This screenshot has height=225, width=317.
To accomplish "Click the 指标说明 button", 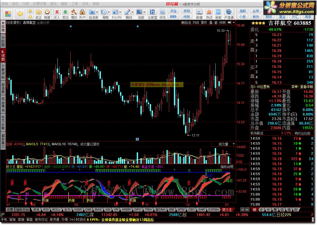I will point(227,167).
